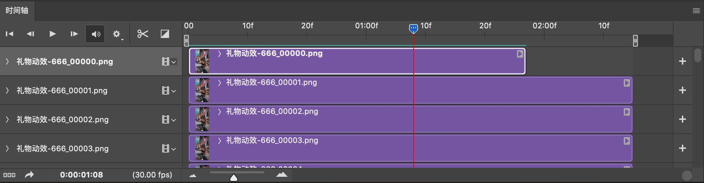The image size is (704, 183).
Task: Go to the first frame
Action: coord(10,34)
